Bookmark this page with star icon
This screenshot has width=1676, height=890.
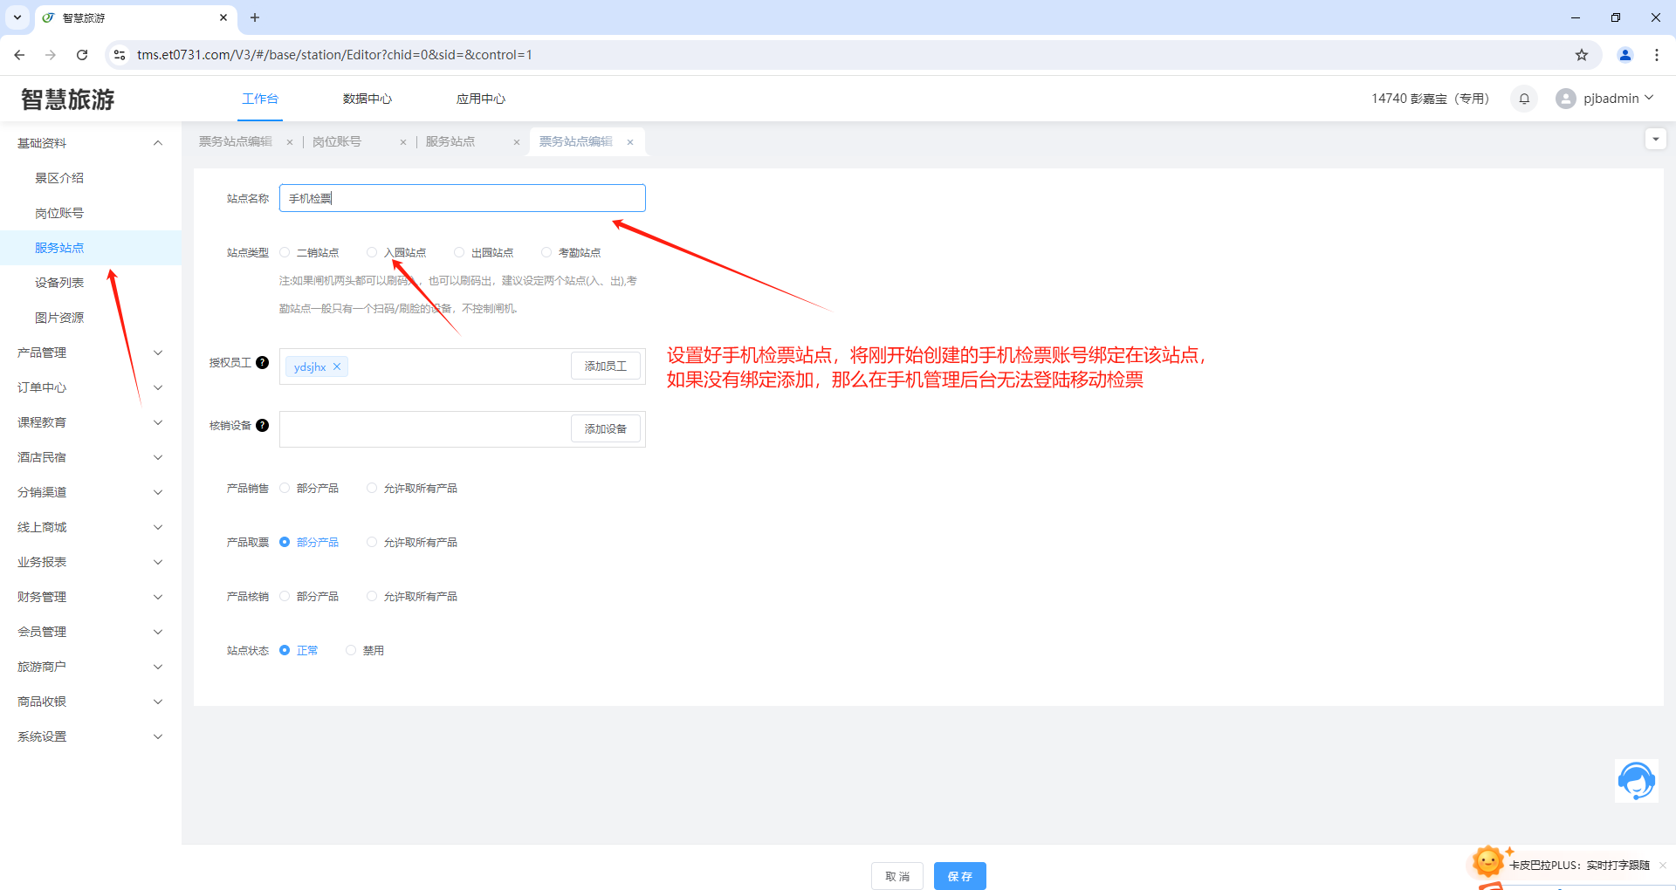(x=1582, y=55)
